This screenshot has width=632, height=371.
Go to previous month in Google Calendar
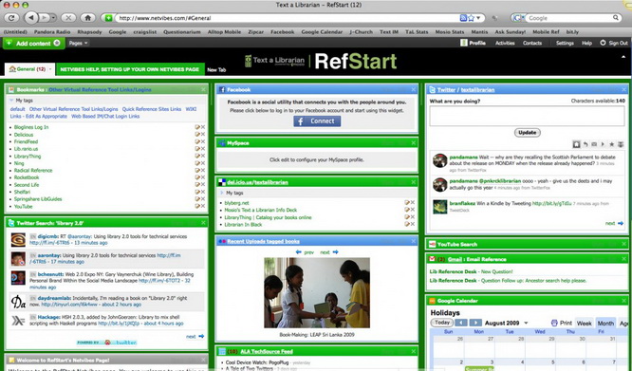point(461,323)
